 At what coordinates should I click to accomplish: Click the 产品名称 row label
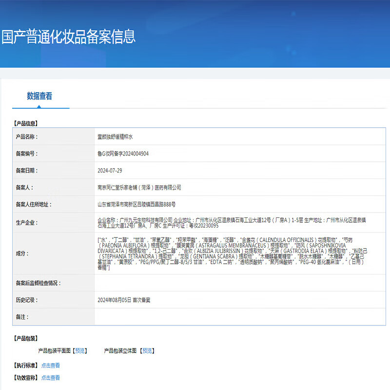pos(27,137)
